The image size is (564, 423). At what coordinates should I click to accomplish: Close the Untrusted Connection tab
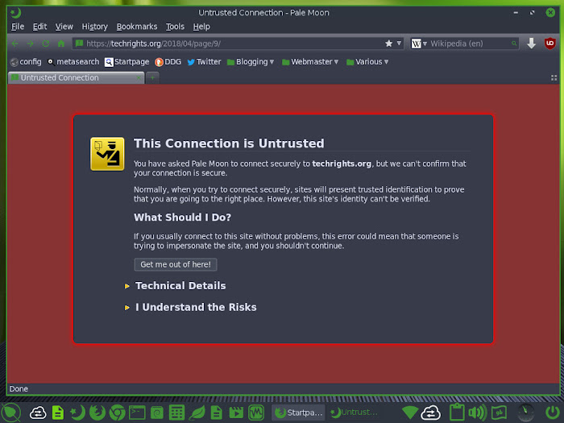(139, 77)
